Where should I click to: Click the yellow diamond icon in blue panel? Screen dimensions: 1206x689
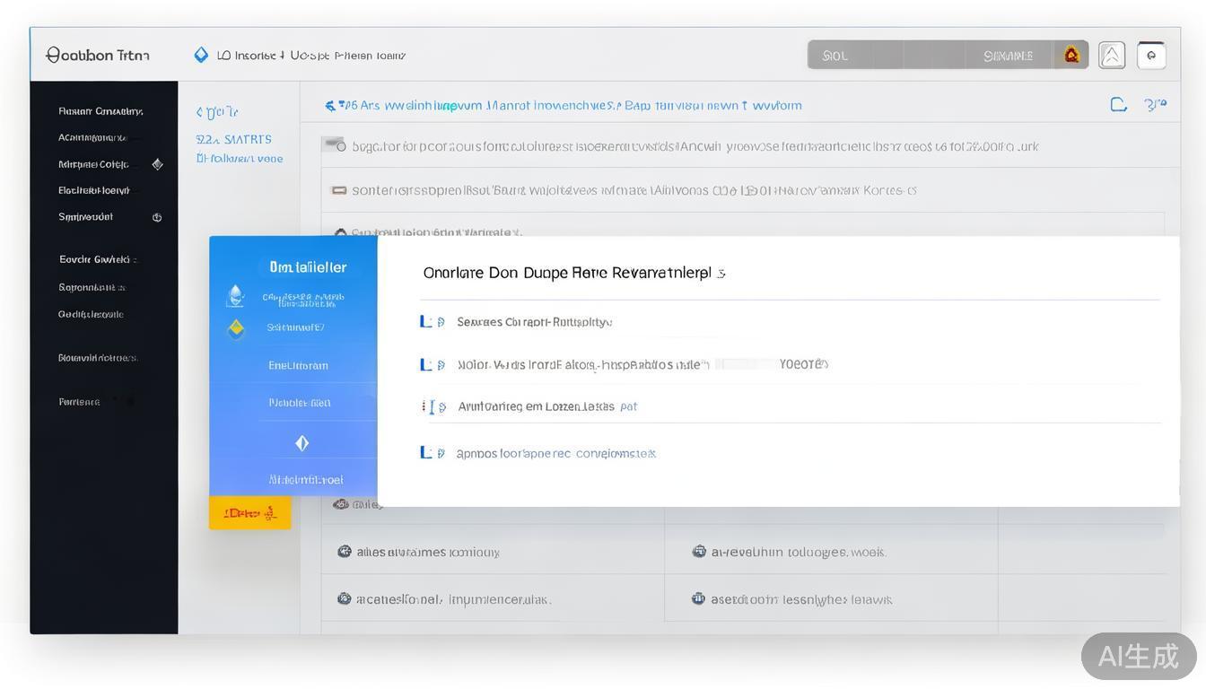tap(236, 328)
